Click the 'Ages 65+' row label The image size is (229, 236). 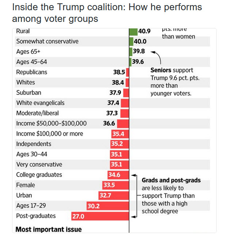28,52
